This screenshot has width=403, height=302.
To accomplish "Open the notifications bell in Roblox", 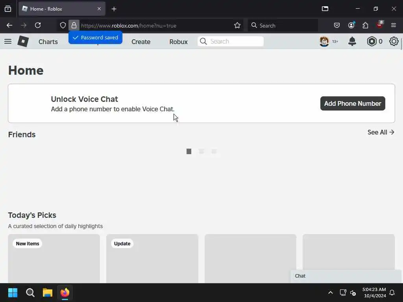I will click(352, 41).
